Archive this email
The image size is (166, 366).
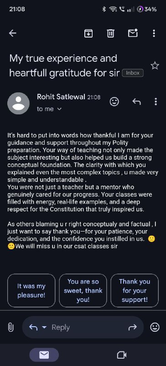tap(88, 33)
